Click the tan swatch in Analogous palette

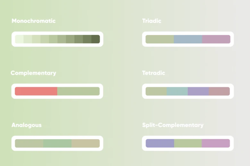(86, 143)
